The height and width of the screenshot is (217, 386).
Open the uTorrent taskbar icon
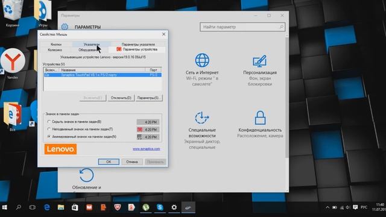point(146,207)
